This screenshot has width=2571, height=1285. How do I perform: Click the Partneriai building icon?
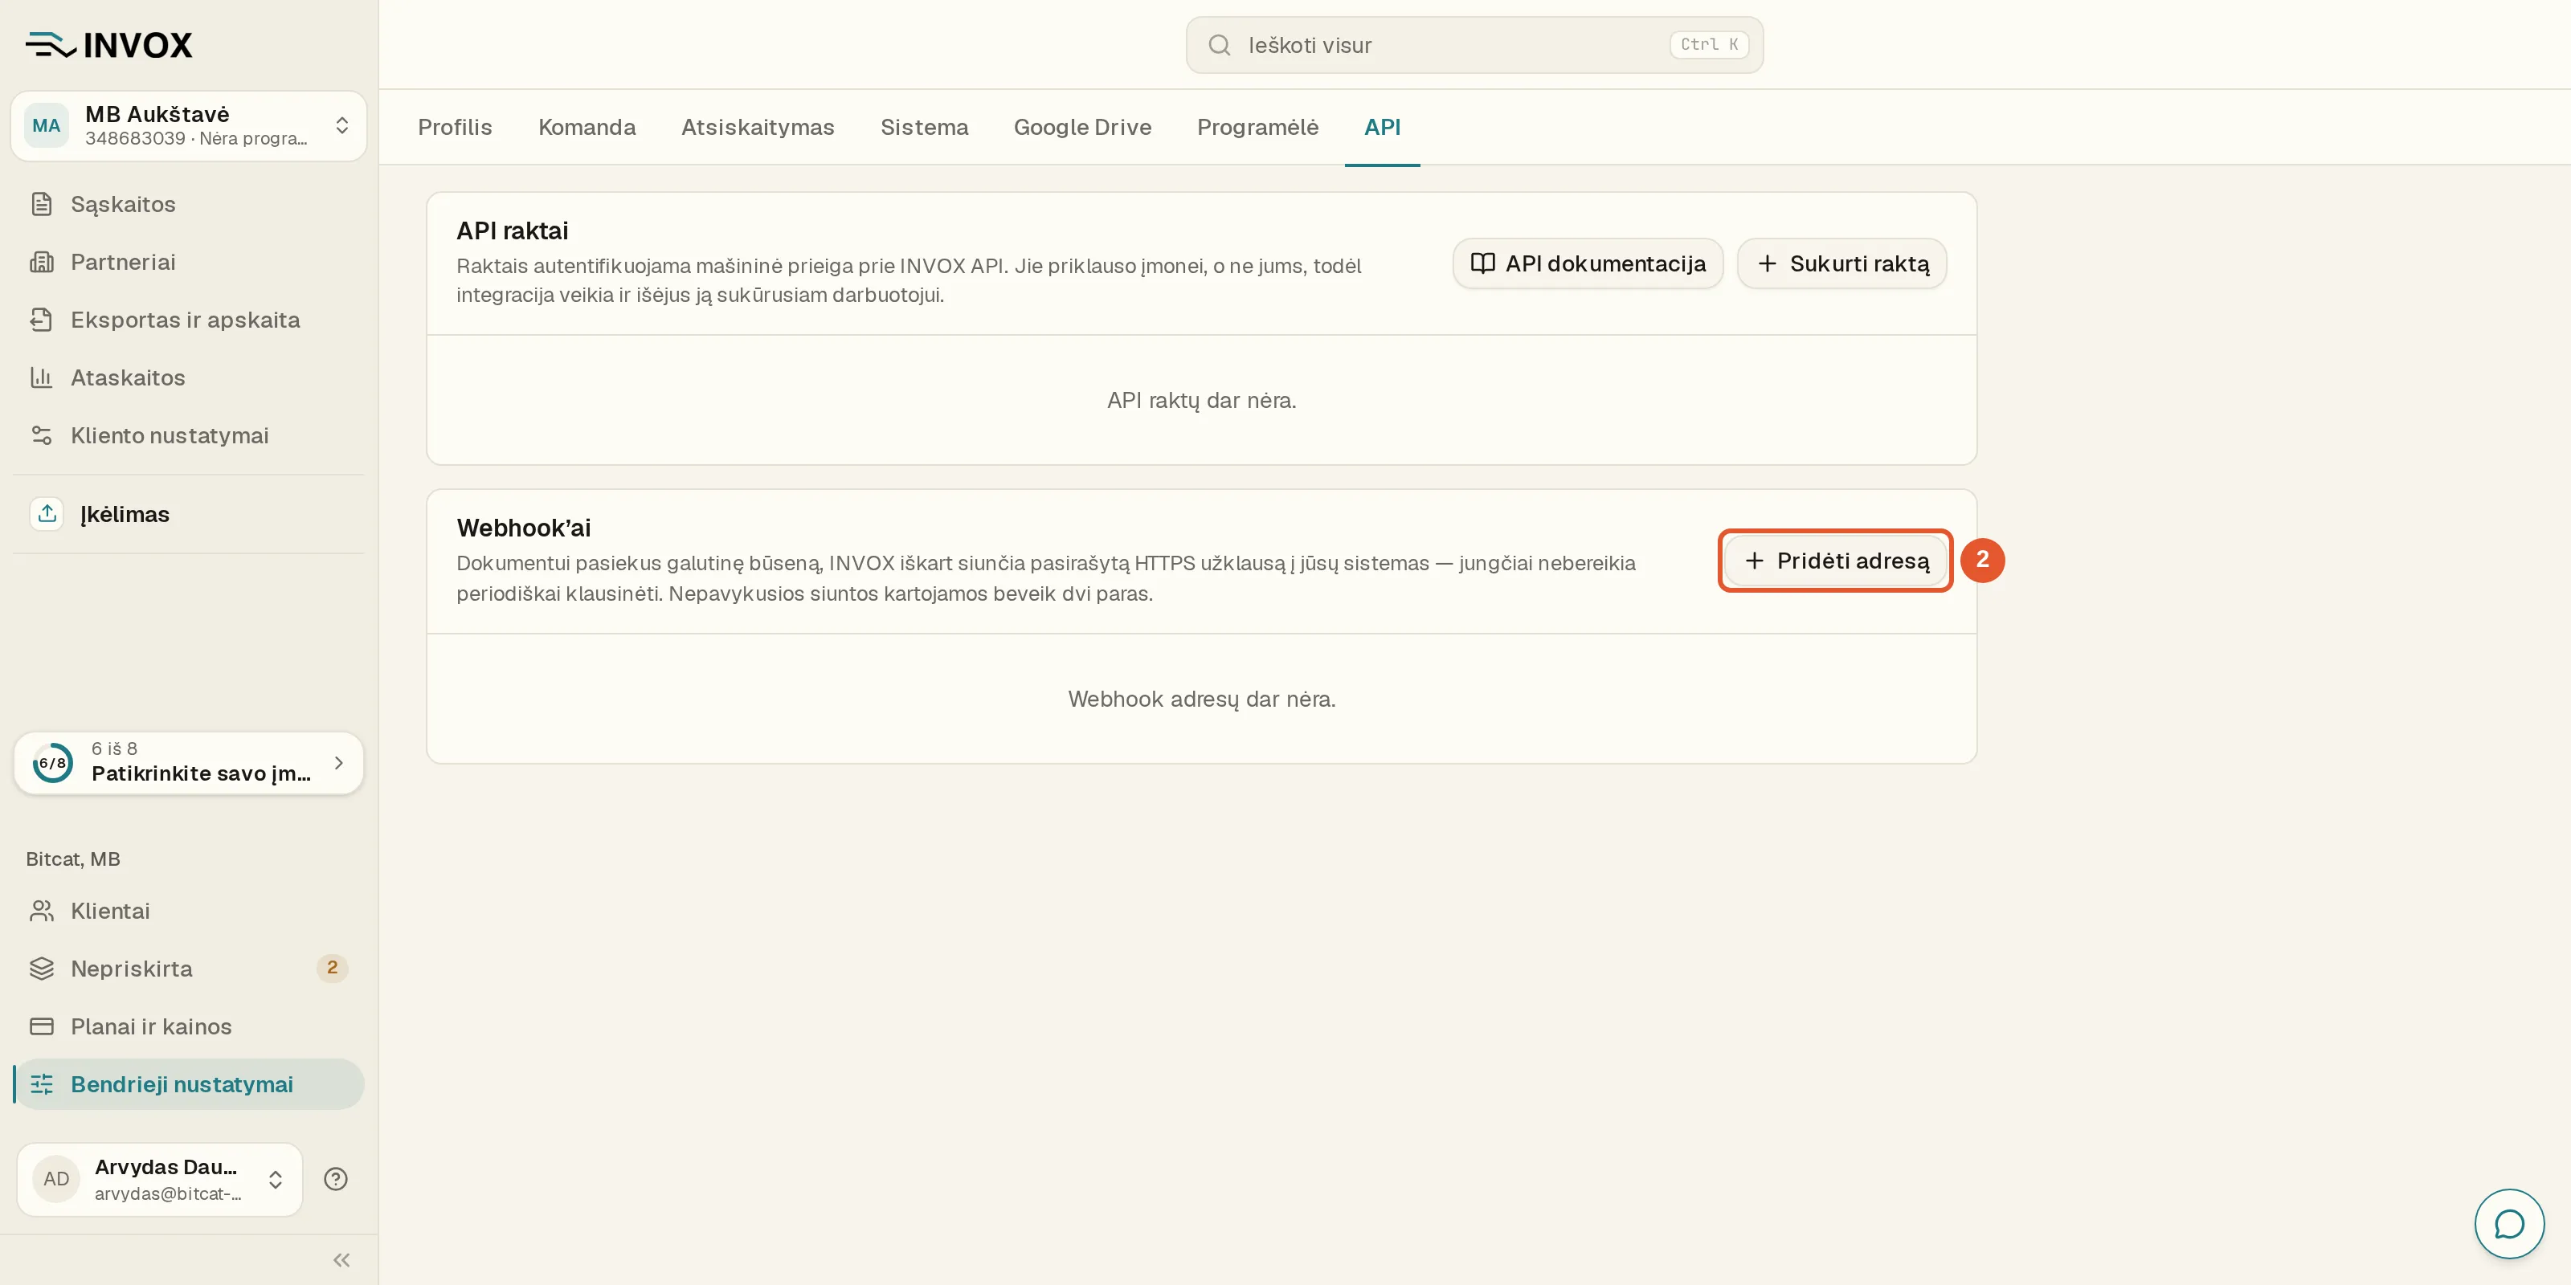[x=41, y=263]
